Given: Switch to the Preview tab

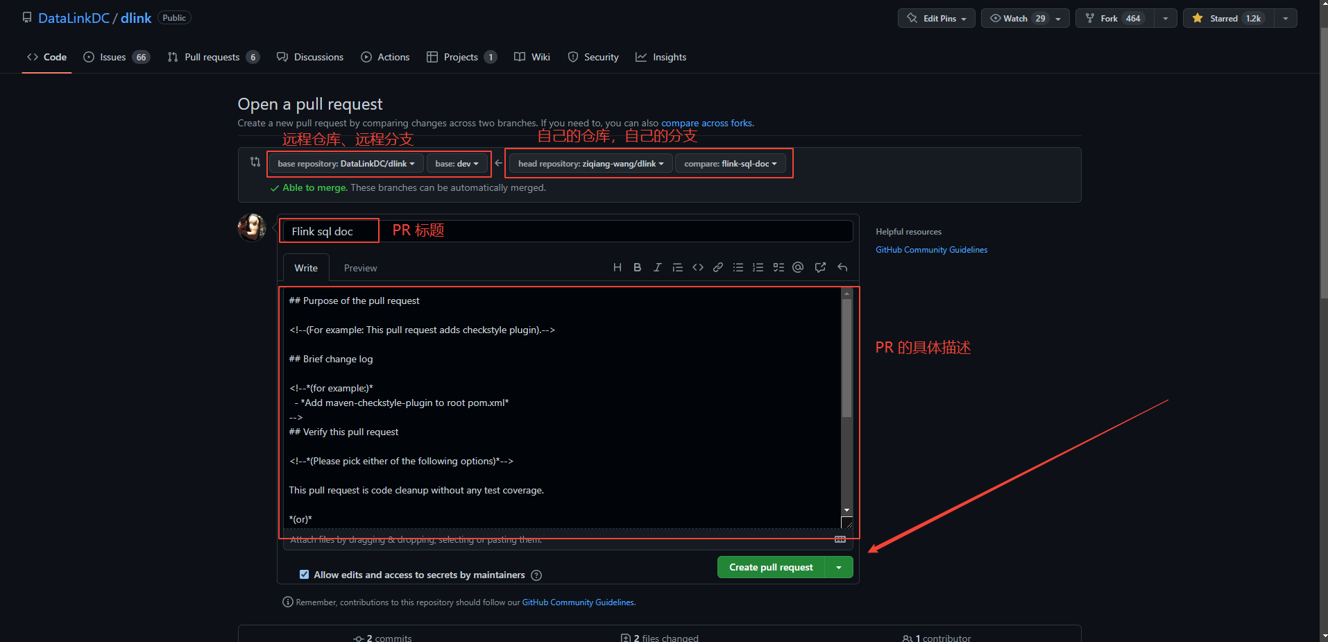Looking at the screenshot, I should [x=361, y=268].
